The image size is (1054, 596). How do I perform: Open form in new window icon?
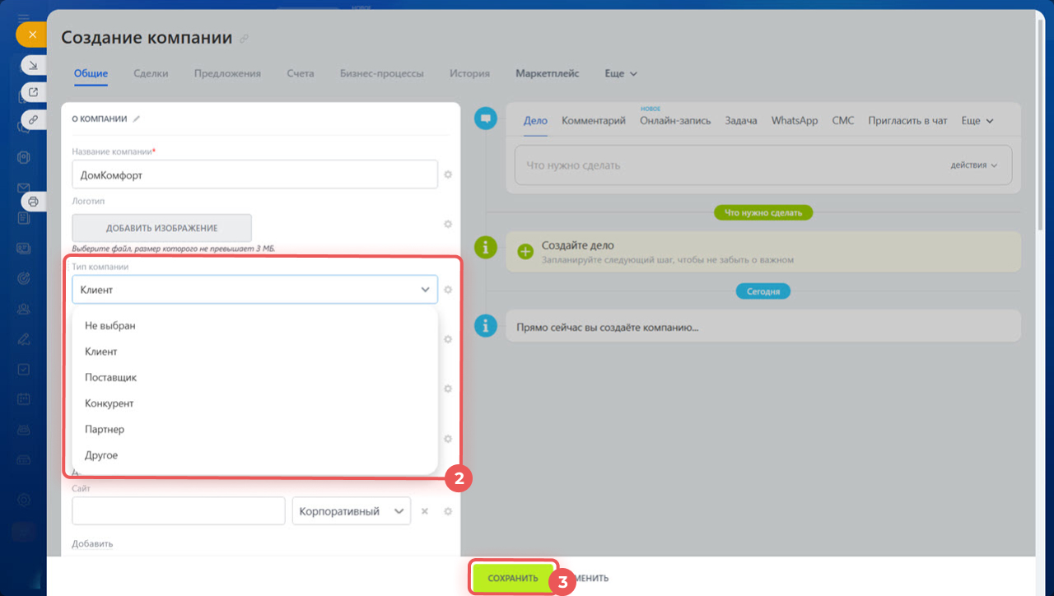[x=34, y=92]
